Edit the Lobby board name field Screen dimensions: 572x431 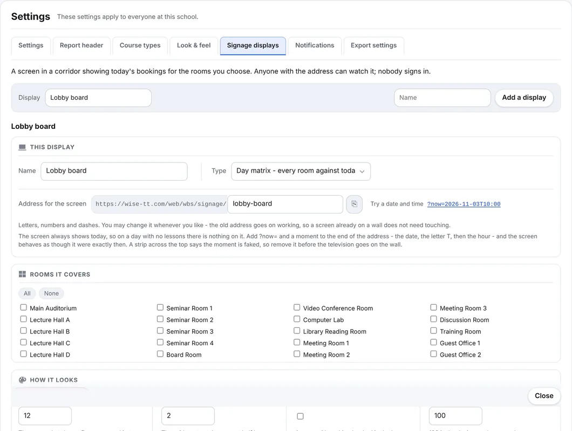point(114,171)
